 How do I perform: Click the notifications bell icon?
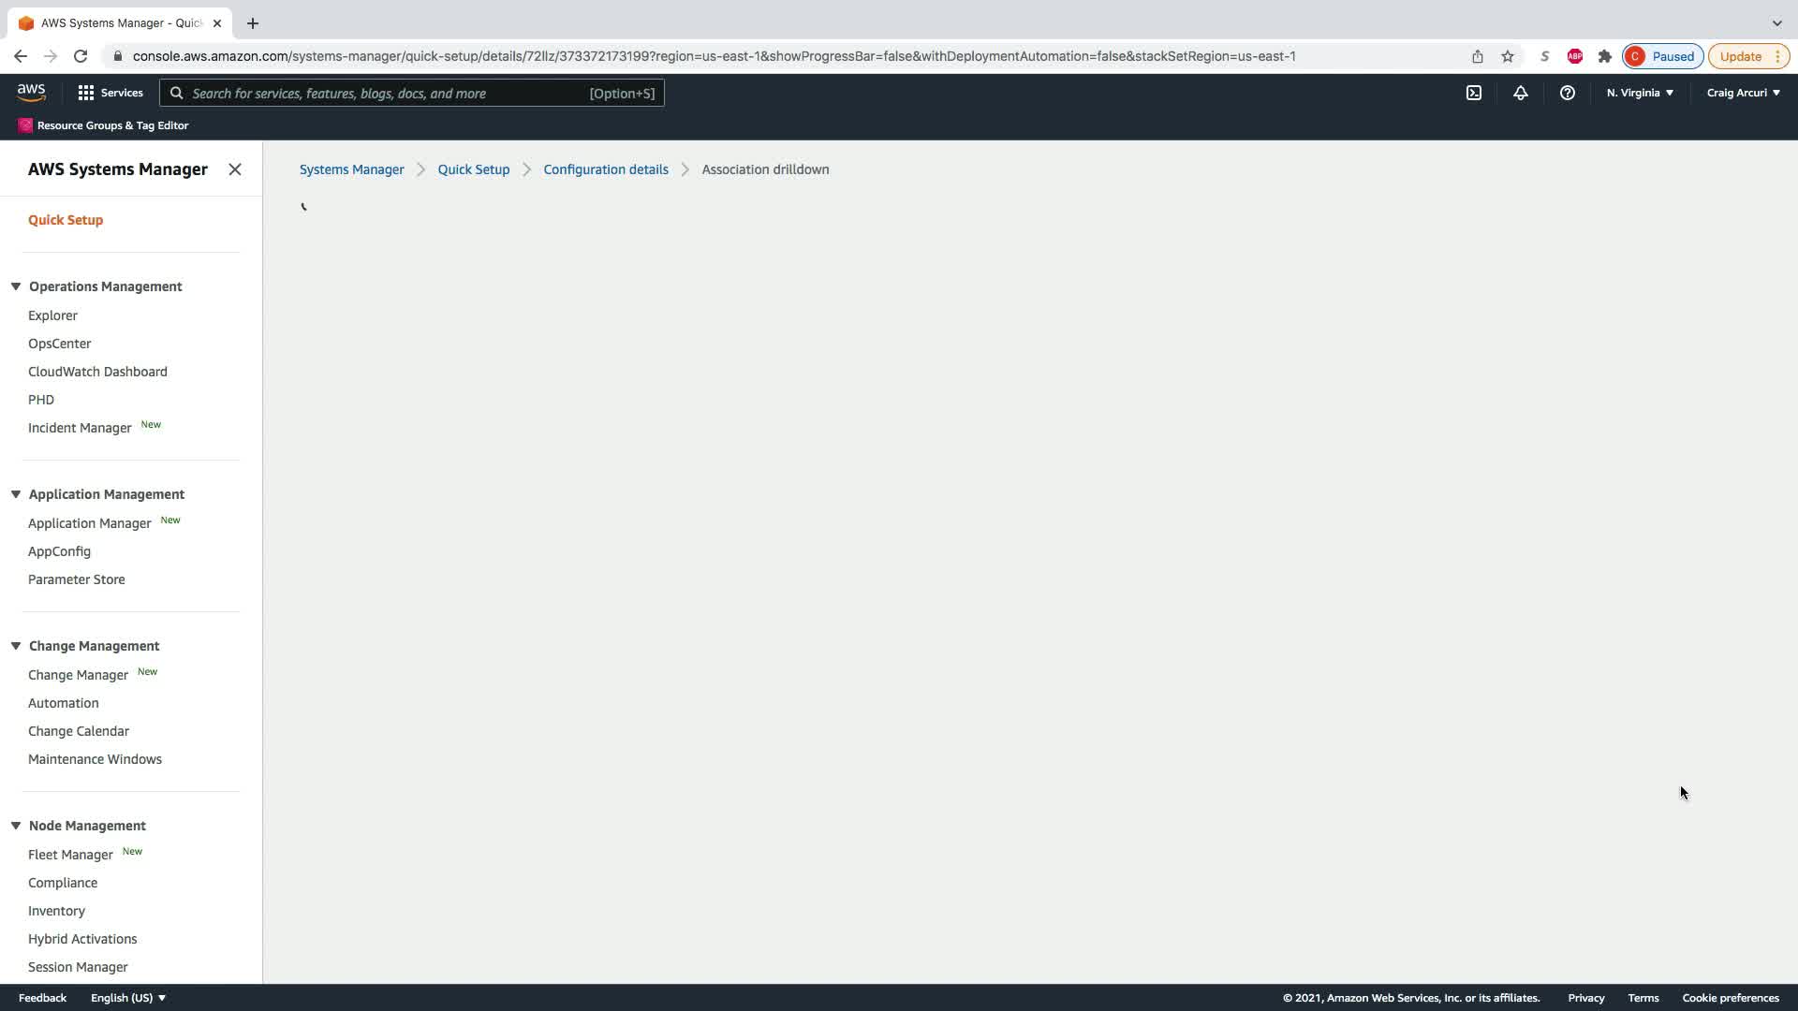tap(1520, 93)
